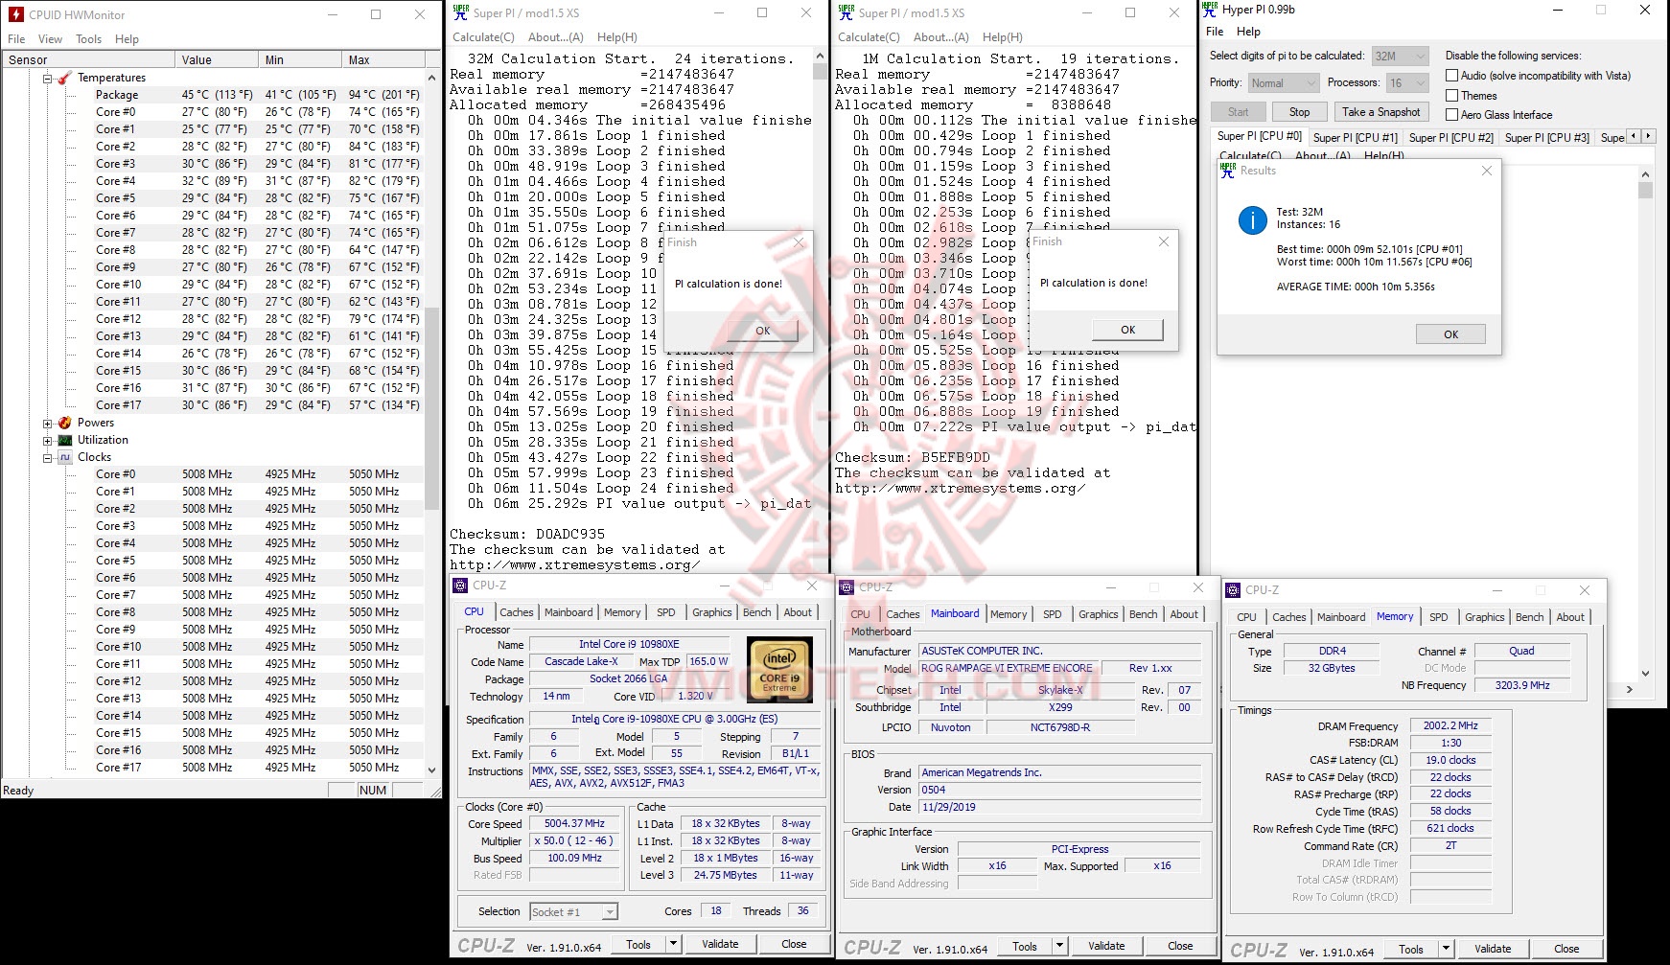Open the View menu in HWMonitor
The height and width of the screenshot is (965, 1670).
50,39
